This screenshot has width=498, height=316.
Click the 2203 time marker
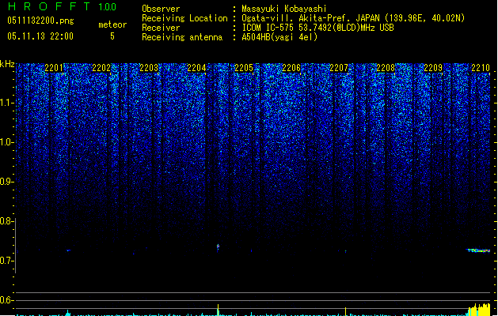click(149, 68)
